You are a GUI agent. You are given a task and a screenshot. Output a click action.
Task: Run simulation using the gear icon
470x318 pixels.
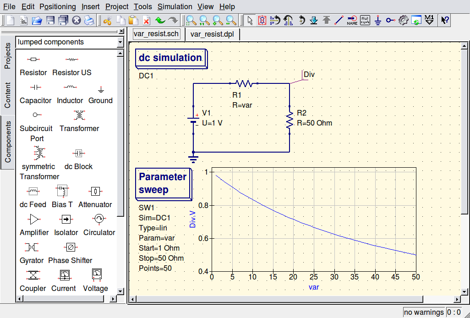pyautogui.click(x=403, y=20)
